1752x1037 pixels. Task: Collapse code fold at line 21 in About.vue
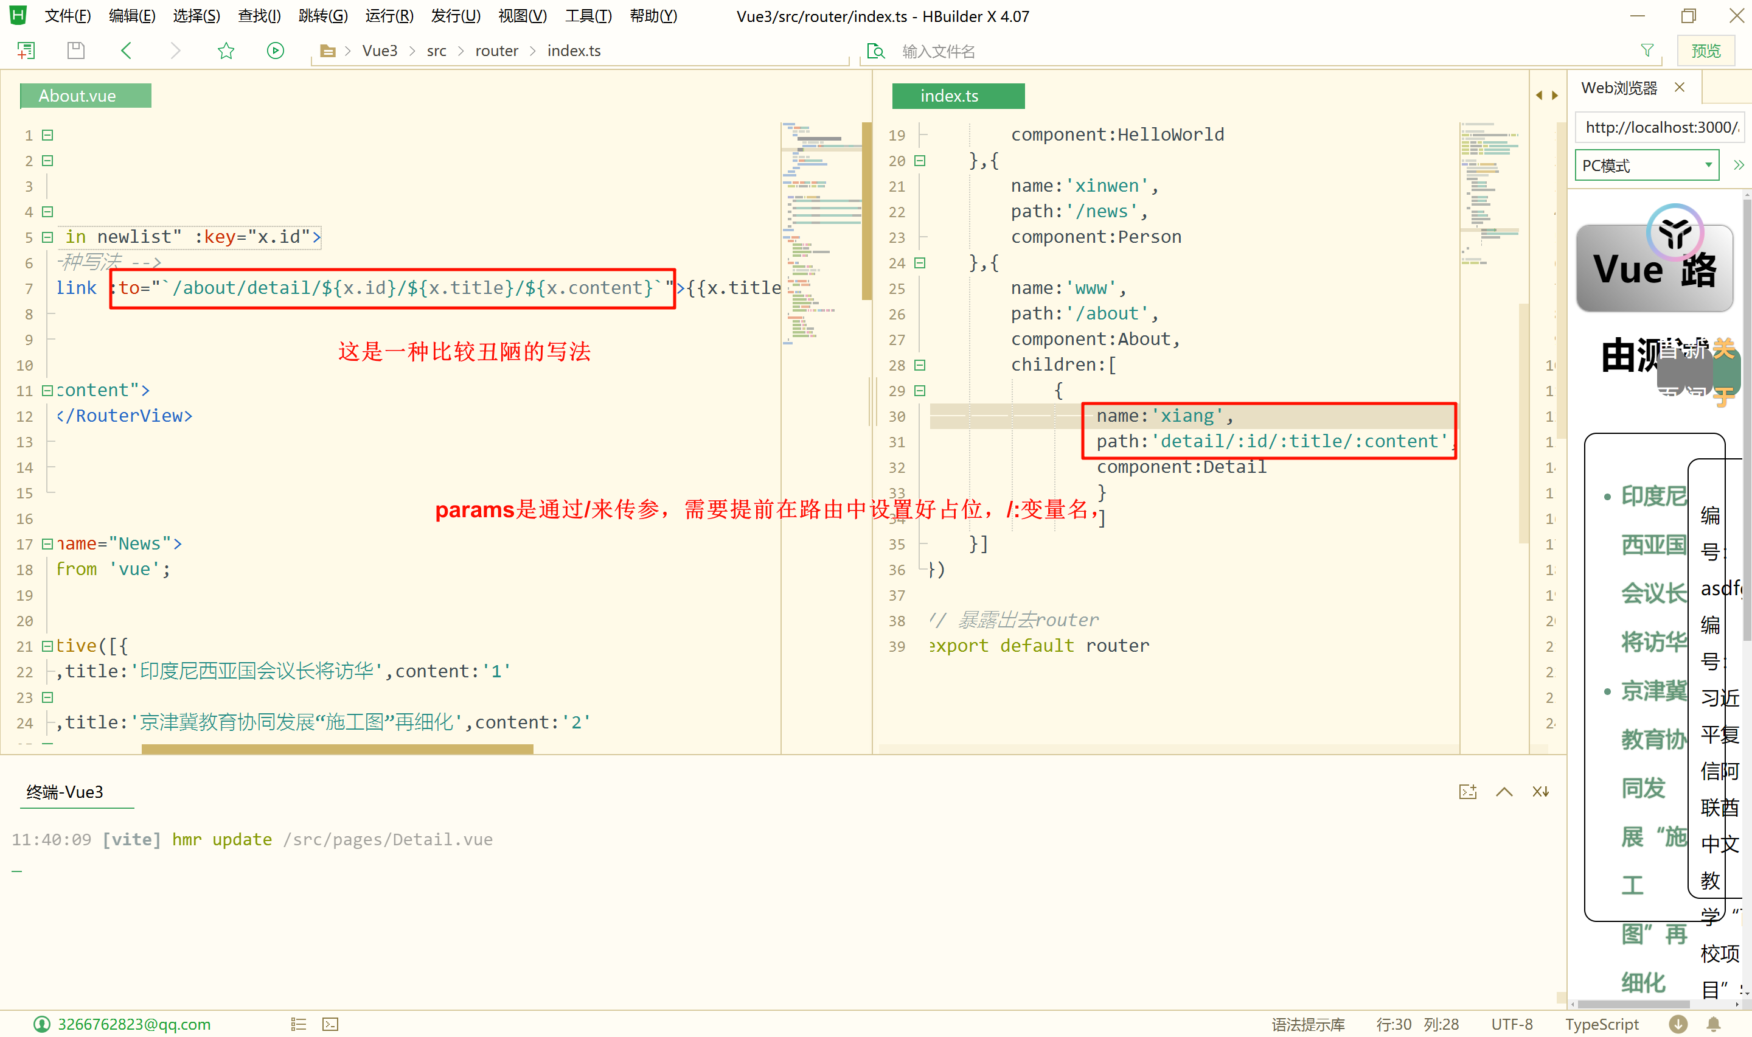click(x=47, y=646)
